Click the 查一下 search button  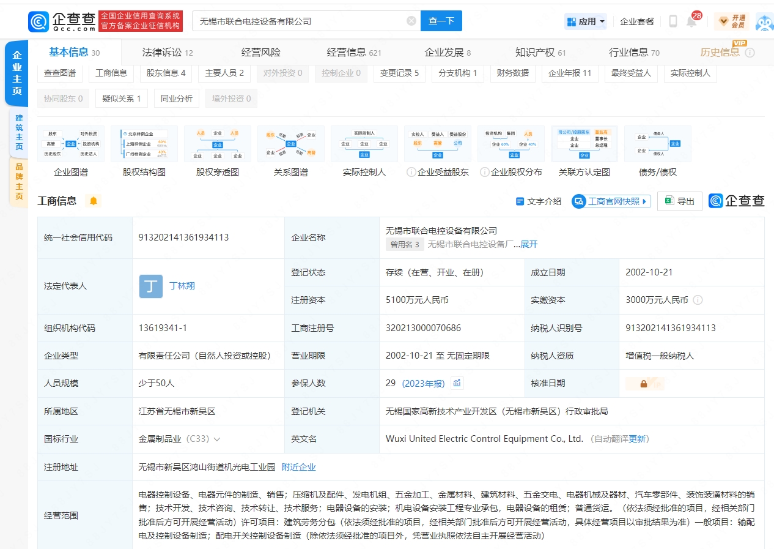[441, 21]
